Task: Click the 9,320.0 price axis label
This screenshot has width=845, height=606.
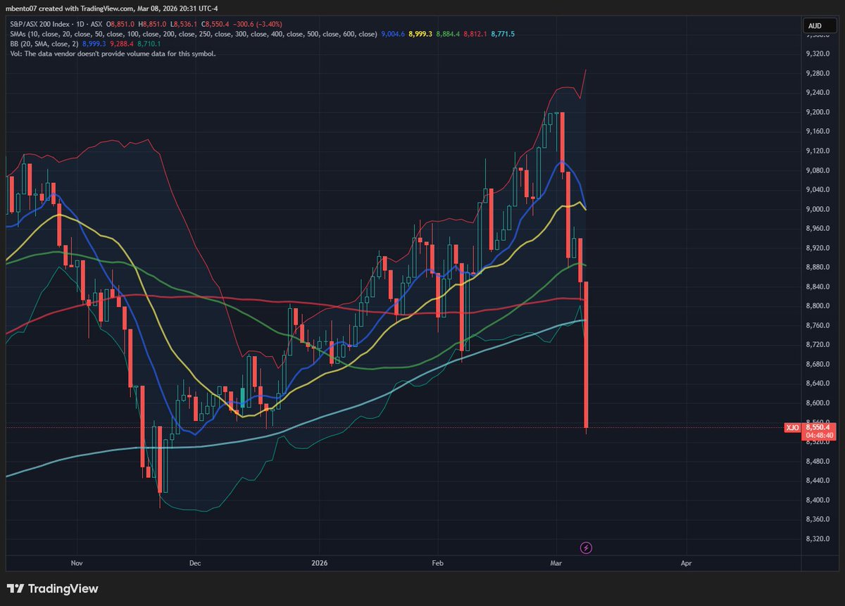Action: 818,53
